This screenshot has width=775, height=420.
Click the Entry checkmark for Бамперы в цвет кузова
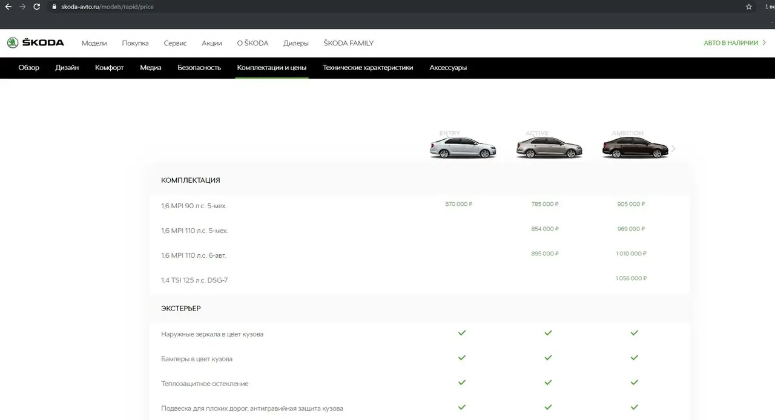[462, 358]
